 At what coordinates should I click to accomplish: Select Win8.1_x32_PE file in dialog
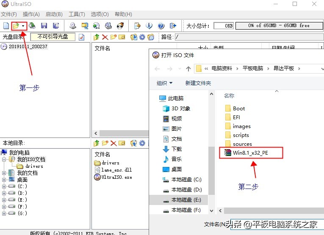(250, 153)
